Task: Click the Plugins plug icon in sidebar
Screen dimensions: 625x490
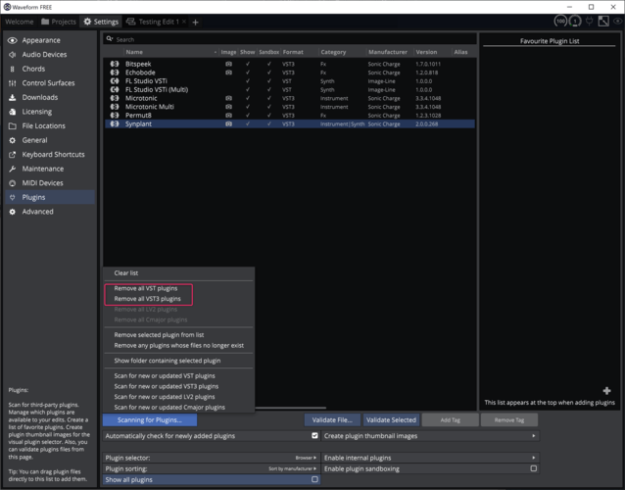Action: [x=13, y=197]
